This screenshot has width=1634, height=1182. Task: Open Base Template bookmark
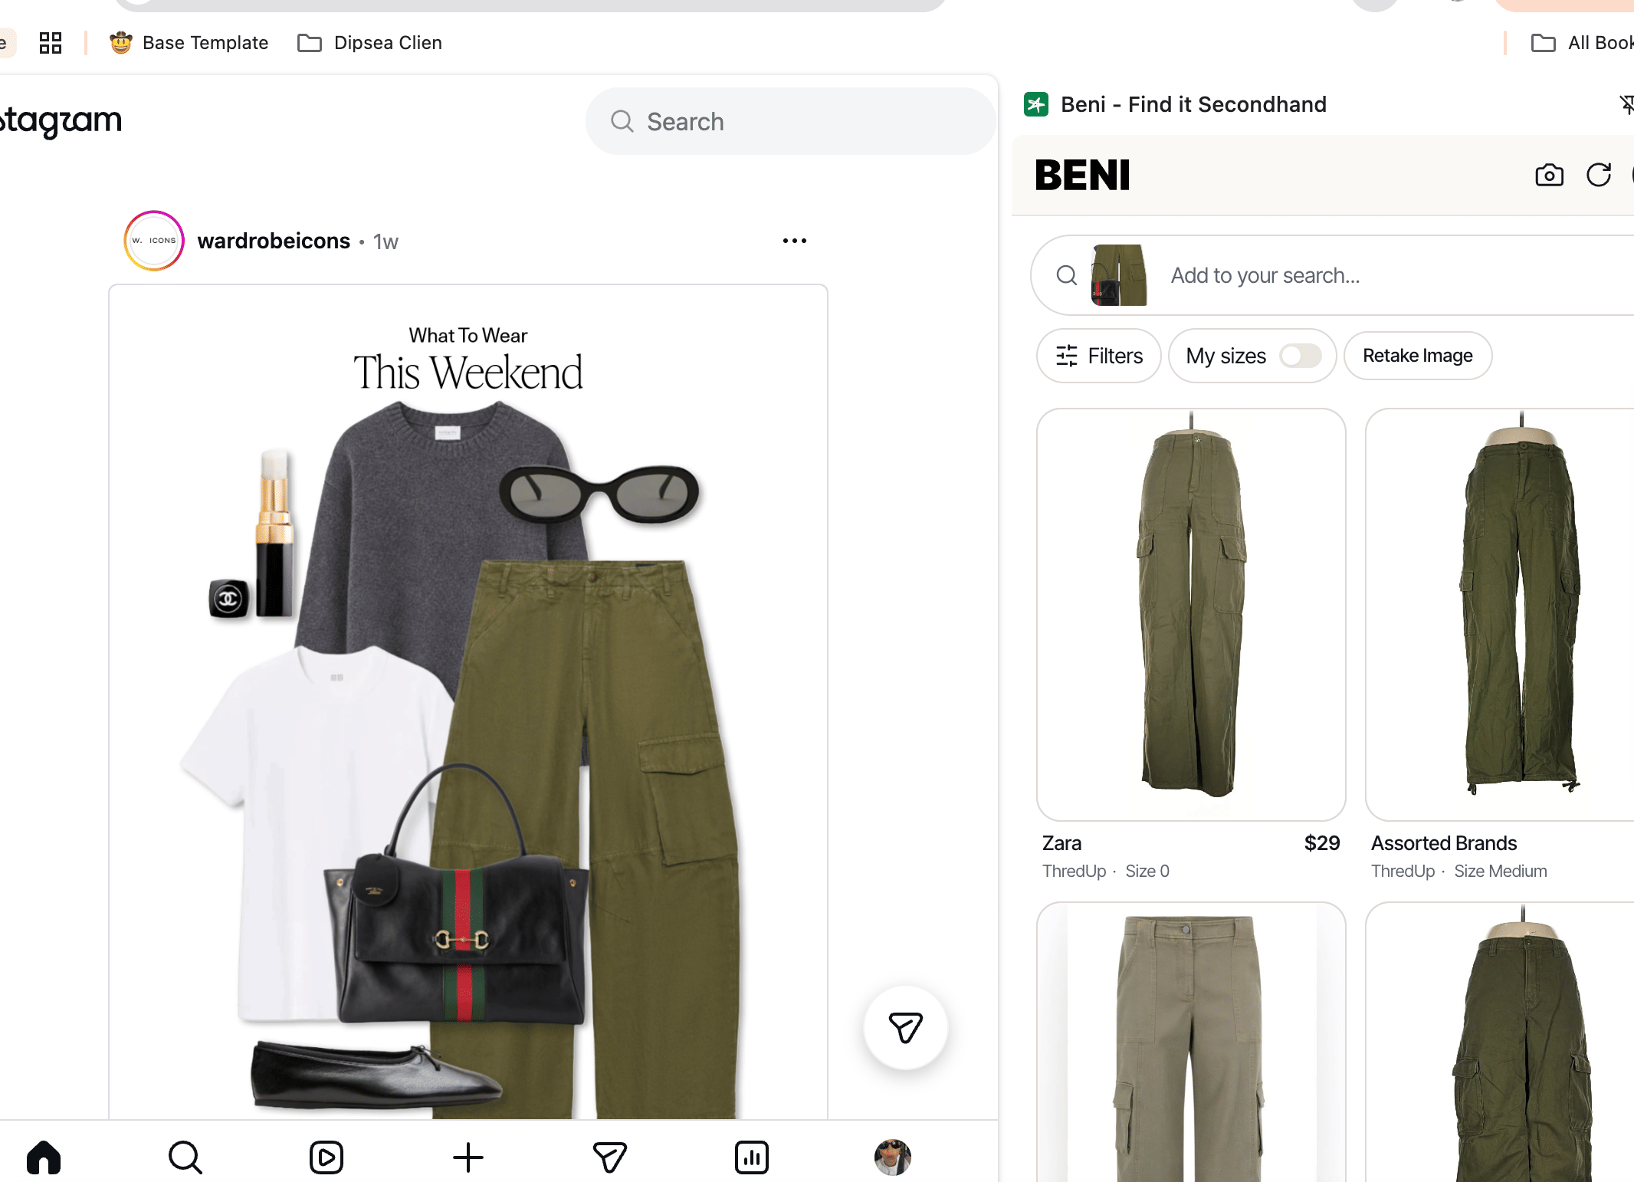coord(189,43)
